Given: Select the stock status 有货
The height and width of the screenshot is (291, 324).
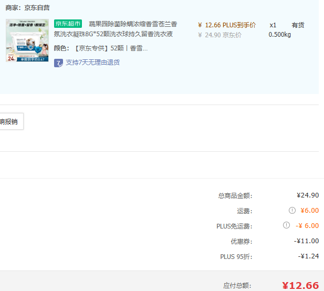Looking at the screenshot, I should [298, 25].
